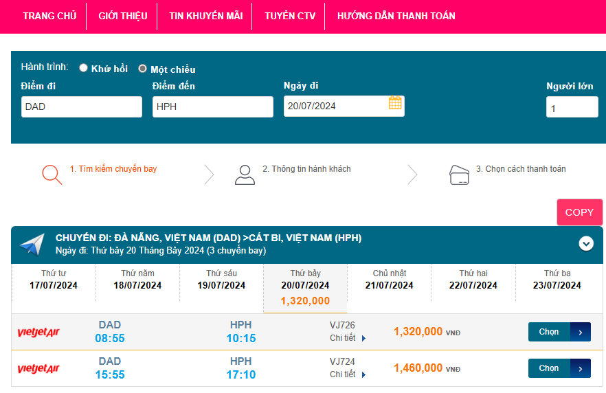Click the magnifier flight search step icon

(x=52, y=175)
